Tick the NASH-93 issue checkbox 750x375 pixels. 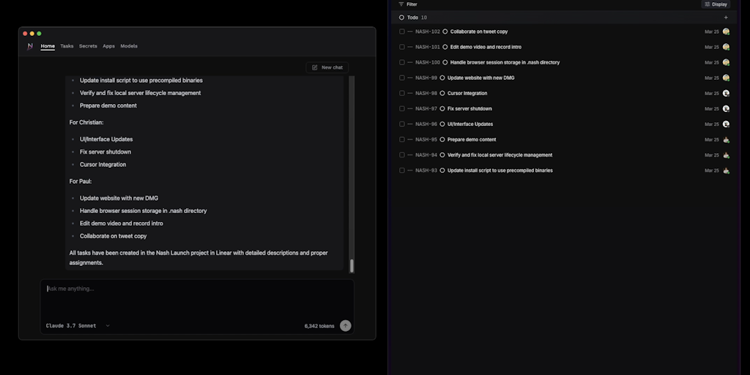click(x=402, y=170)
